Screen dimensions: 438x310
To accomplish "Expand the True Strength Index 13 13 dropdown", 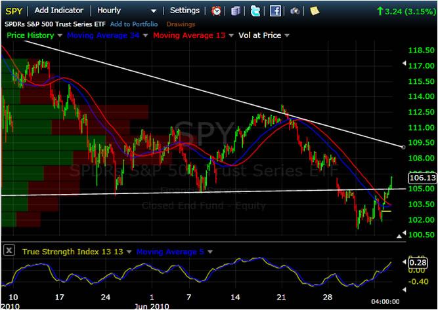I will [x=129, y=252].
